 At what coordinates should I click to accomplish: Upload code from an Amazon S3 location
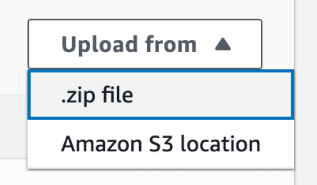coord(160,144)
